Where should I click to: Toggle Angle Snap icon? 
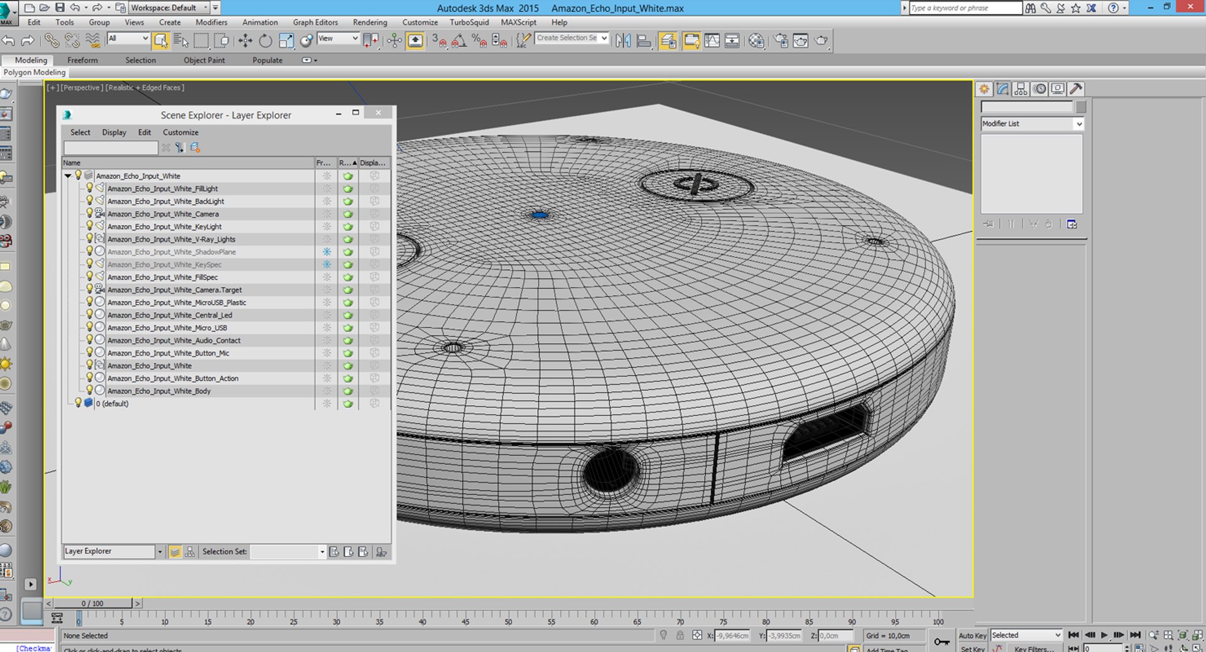(x=459, y=41)
